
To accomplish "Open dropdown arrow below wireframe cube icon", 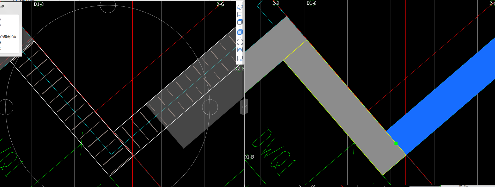I will [x=240, y=27].
